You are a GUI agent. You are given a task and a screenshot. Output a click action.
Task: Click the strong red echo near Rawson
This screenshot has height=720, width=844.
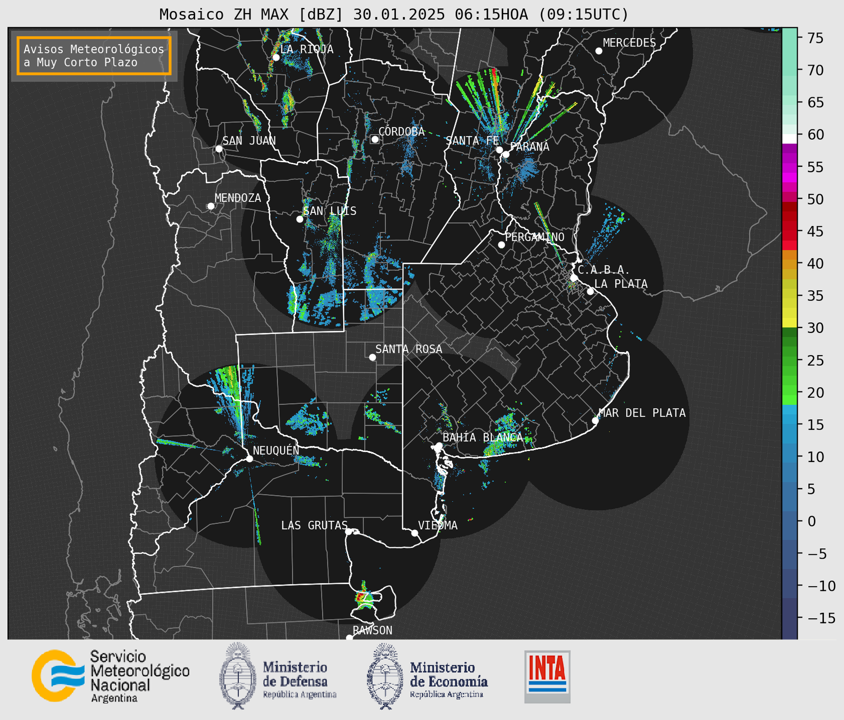click(360, 597)
